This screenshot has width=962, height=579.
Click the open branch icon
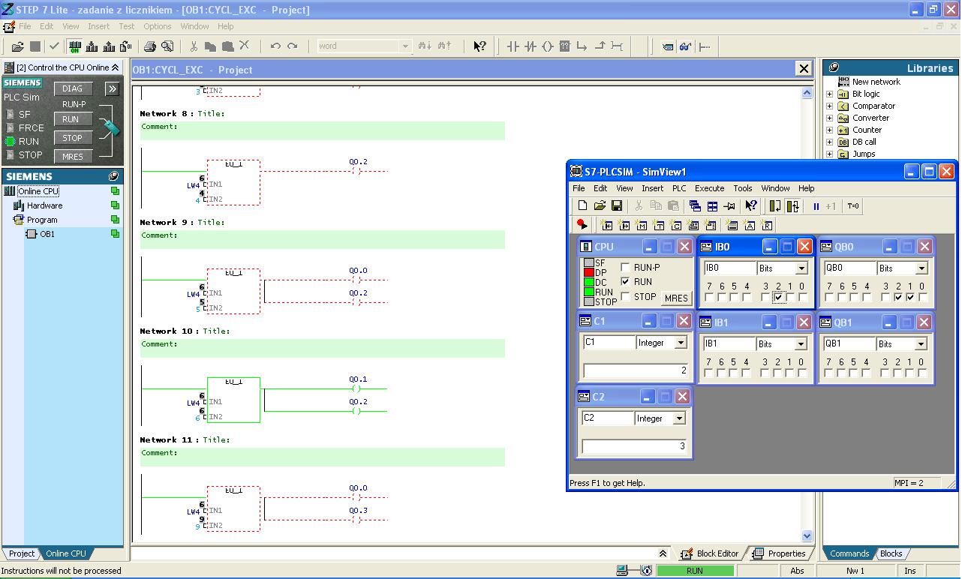(x=582, y=46)
